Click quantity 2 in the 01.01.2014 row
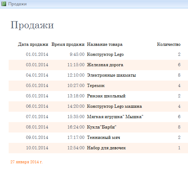 pos(179,54)
